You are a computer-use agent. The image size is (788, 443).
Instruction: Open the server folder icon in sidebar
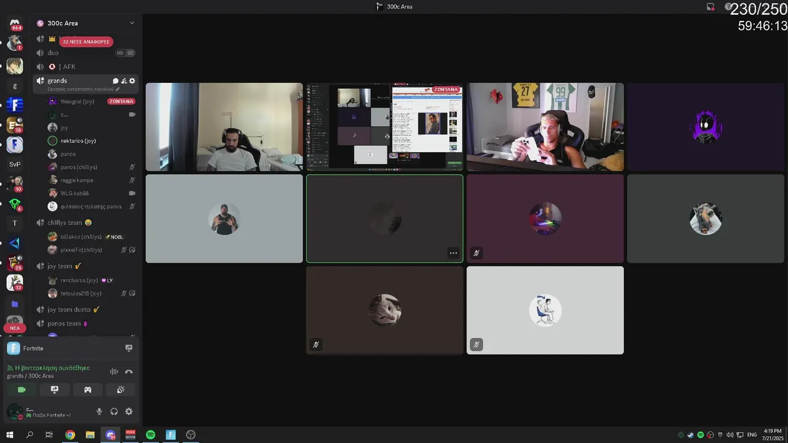tap(15, 304)
